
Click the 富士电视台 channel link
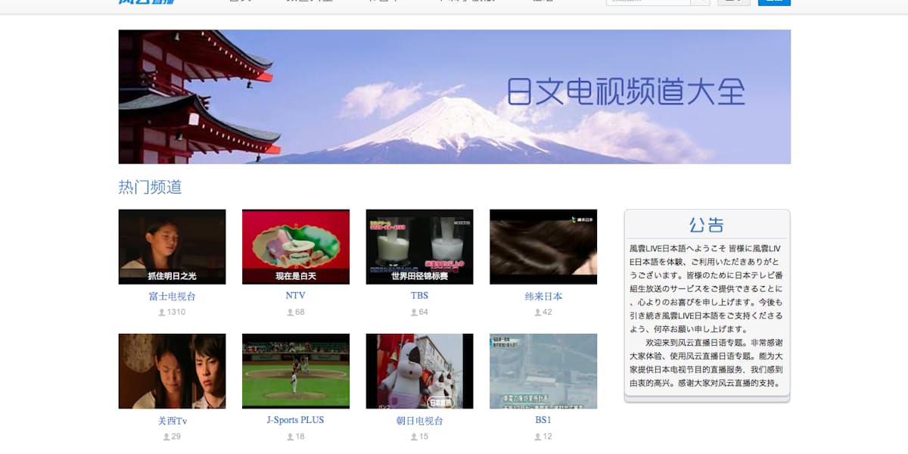(172, 297)
